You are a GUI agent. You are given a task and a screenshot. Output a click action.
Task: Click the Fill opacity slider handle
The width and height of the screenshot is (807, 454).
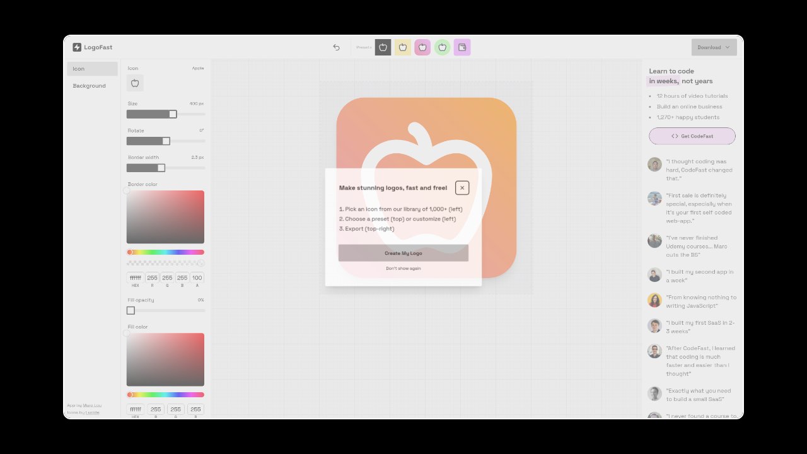pos(131,310)
